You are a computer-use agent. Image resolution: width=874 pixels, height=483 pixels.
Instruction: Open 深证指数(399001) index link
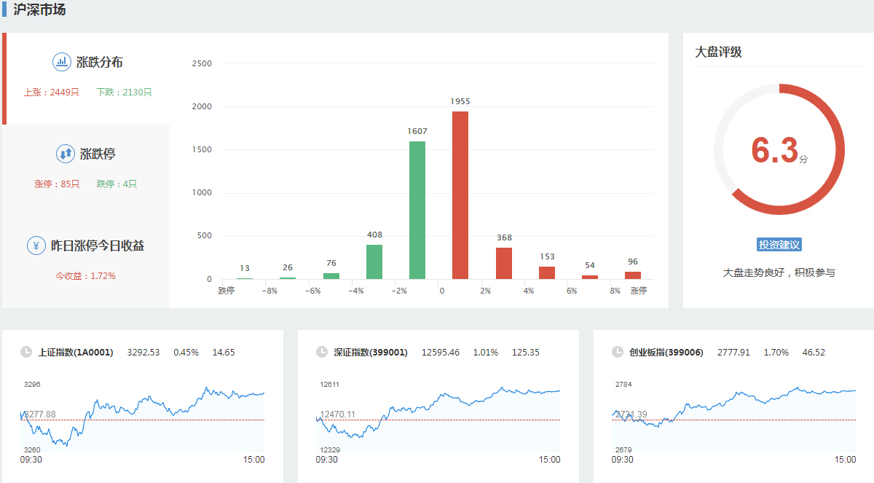pyautogui.click(x=371, y=353)
